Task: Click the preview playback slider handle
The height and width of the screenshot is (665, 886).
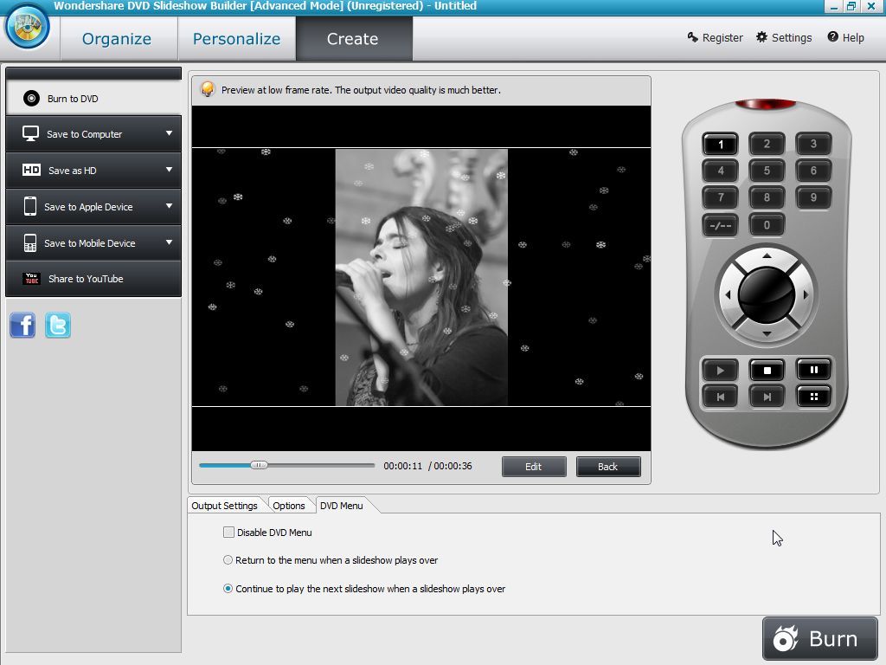Action: (x=259, y=465)
